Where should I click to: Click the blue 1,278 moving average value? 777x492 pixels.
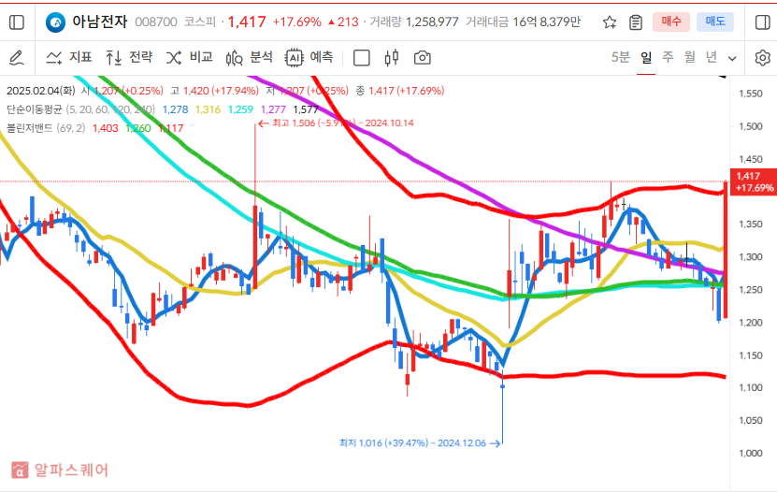coord(176,109)
